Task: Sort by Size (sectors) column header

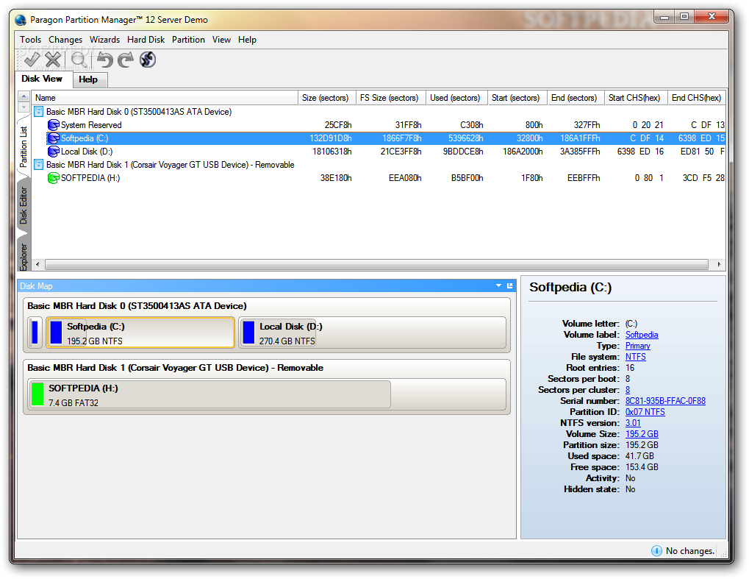Action: (327, 98)
